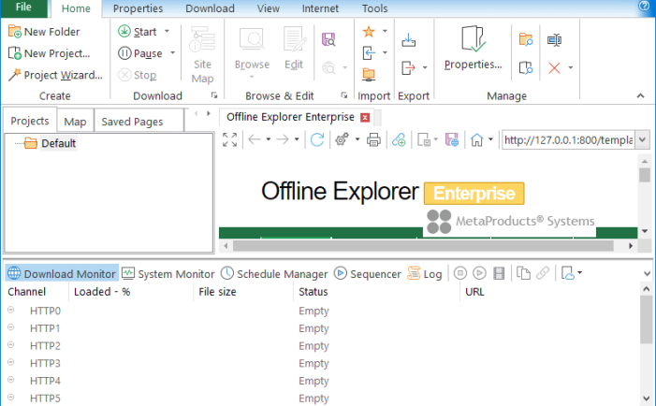Open Download group dialog launcher
Screen dimensions: 656x406
pos(214,95)
